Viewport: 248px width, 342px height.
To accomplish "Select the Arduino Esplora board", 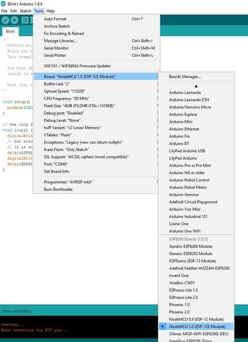I will 196,115.
